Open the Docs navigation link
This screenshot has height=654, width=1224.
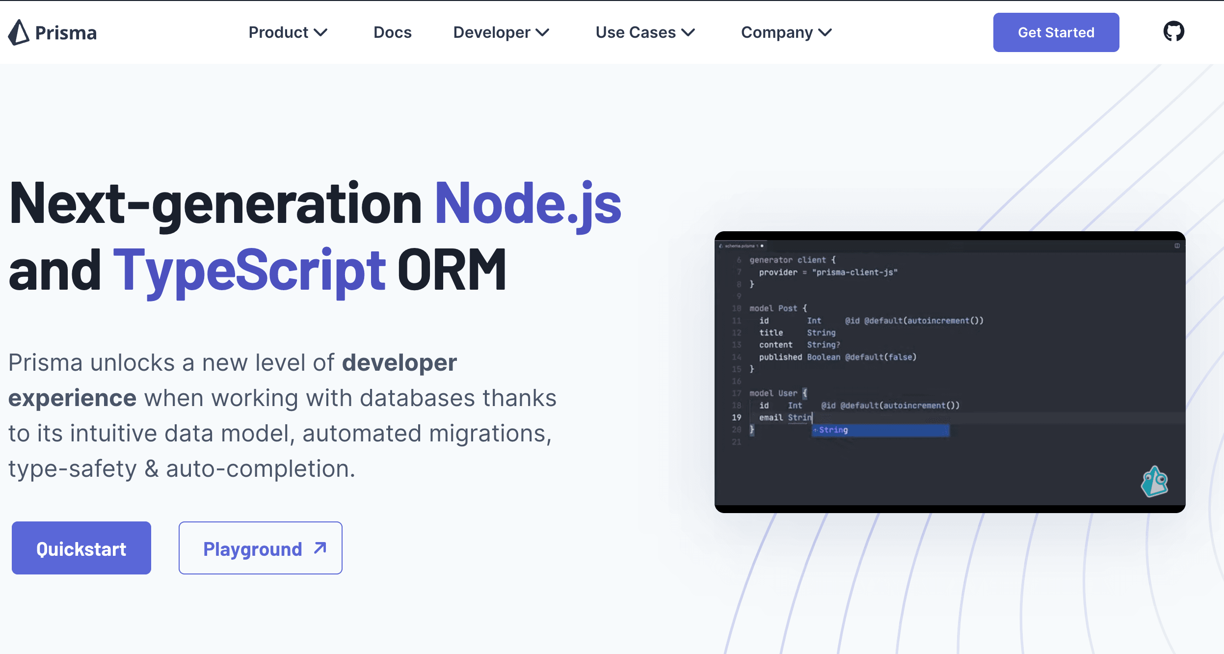click(x=392, y=32)
